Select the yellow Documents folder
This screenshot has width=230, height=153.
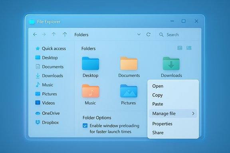[x=129, y=63]
